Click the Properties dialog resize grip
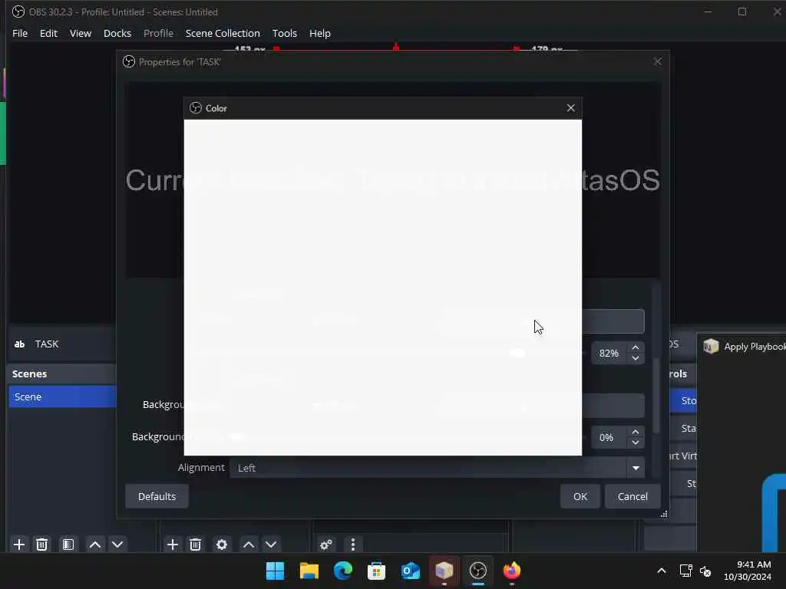 pyautogui.click(x=664, y=514)
